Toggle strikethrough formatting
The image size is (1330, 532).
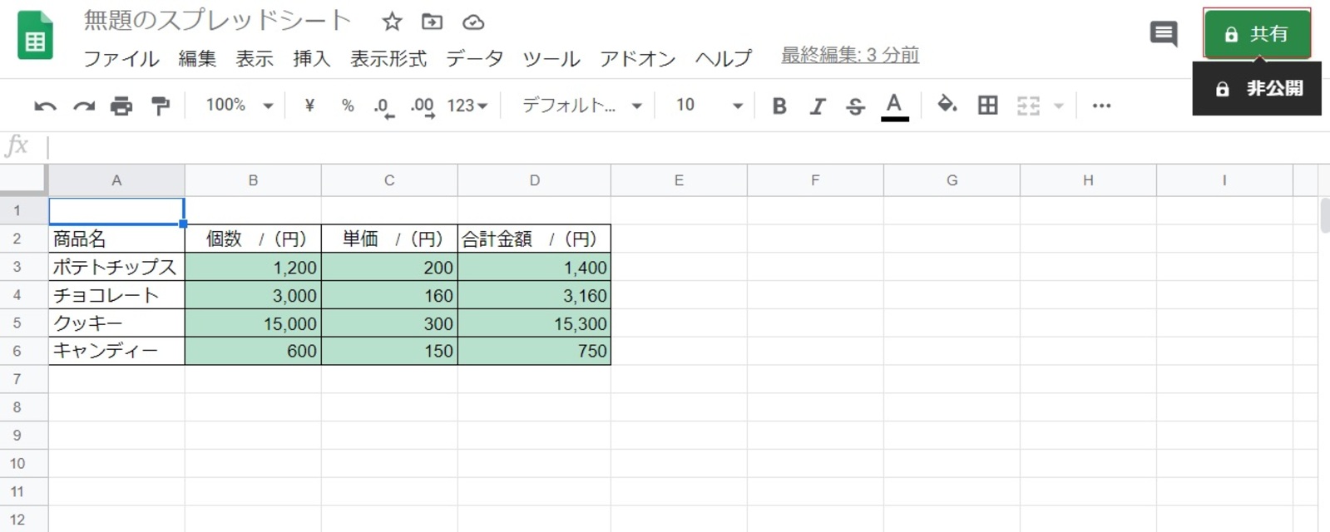tap(855, 106)
